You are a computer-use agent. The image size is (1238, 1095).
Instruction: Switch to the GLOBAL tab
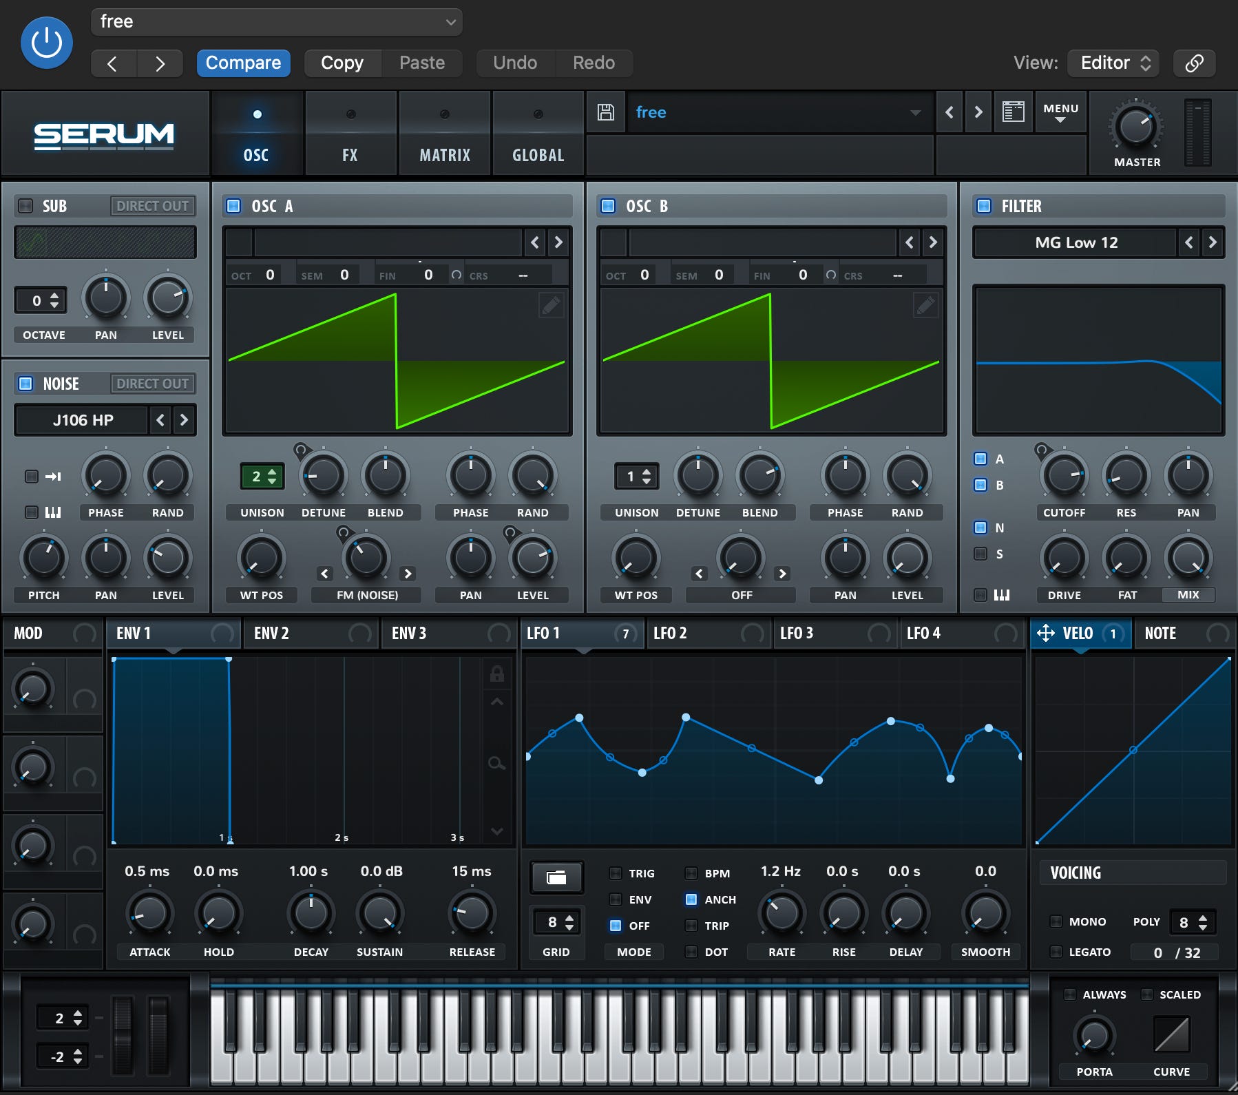coord(538,134)
